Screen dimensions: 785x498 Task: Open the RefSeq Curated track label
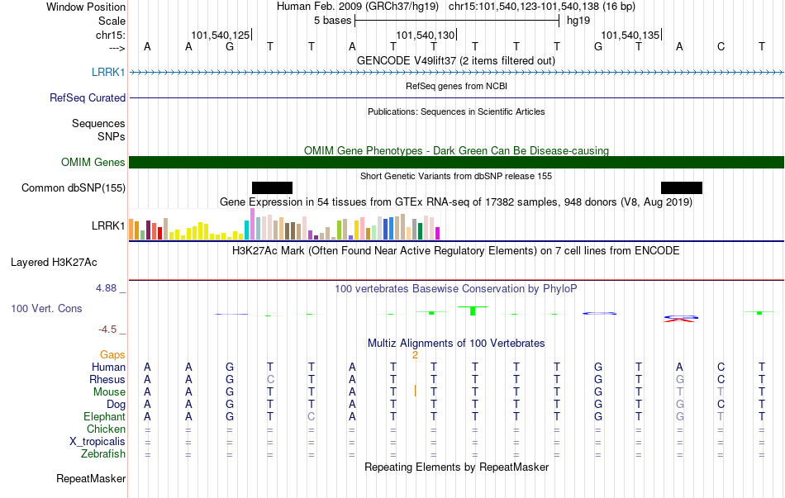[x=87, y=97]
